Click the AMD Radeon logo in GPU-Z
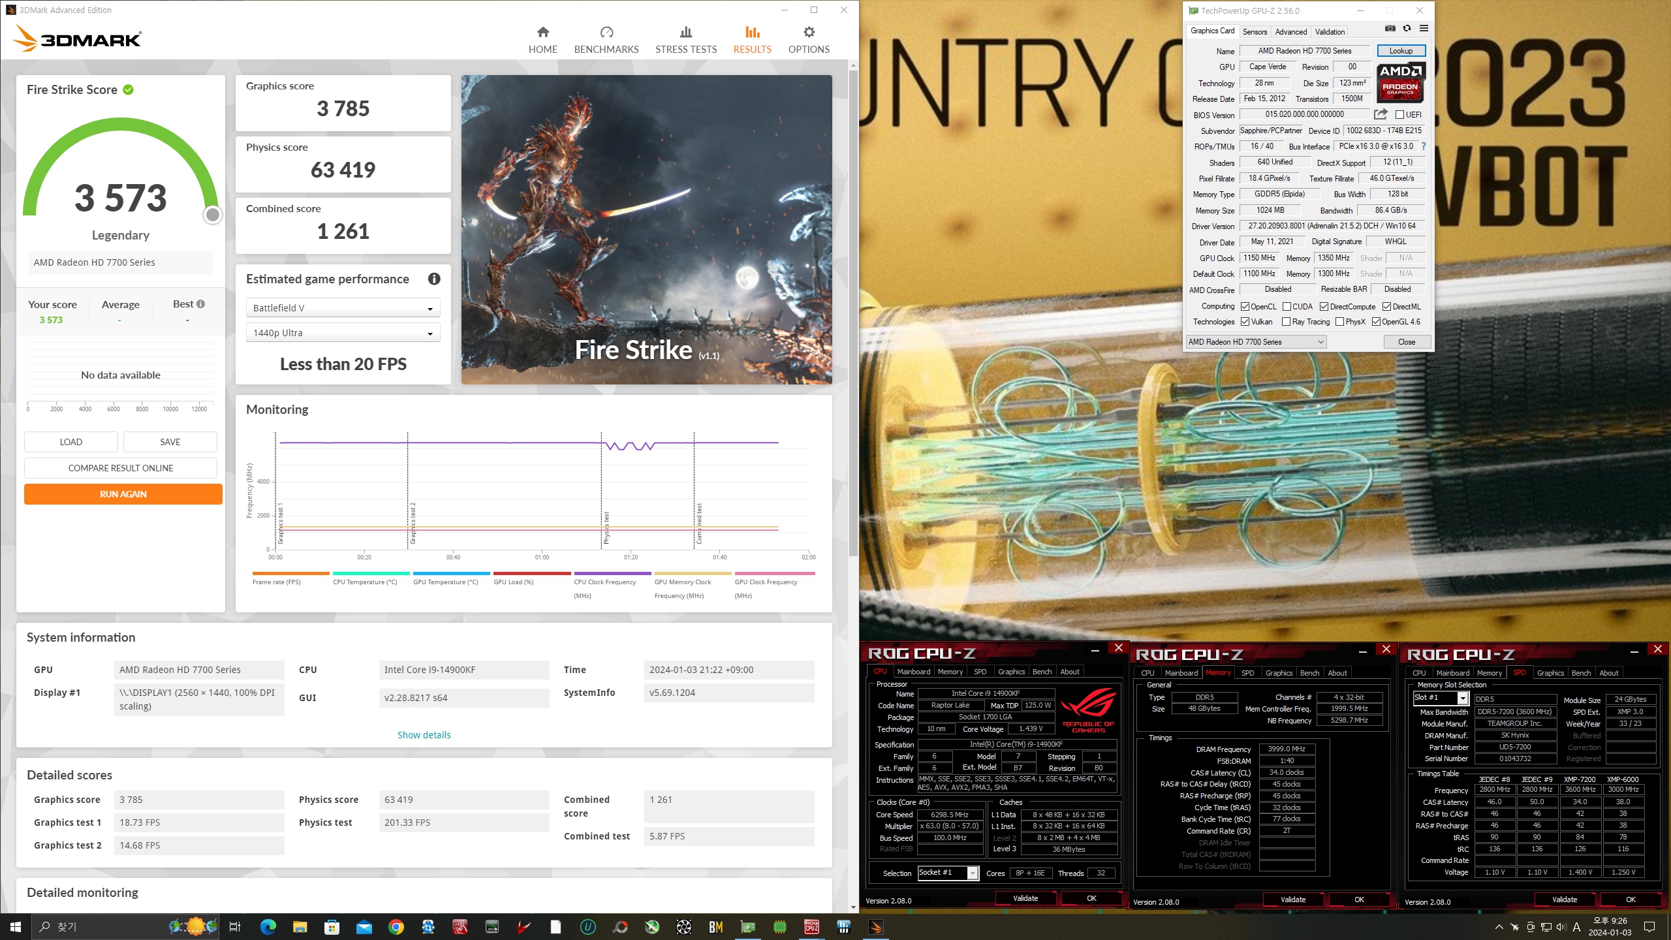 pyautogui.click(x=1401, y=82)
